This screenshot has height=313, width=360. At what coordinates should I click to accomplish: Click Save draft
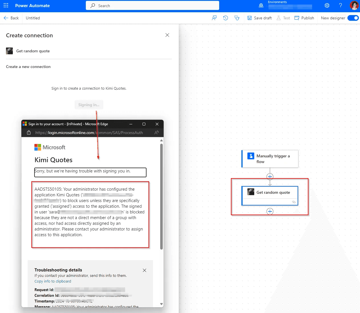click(259, 18)
